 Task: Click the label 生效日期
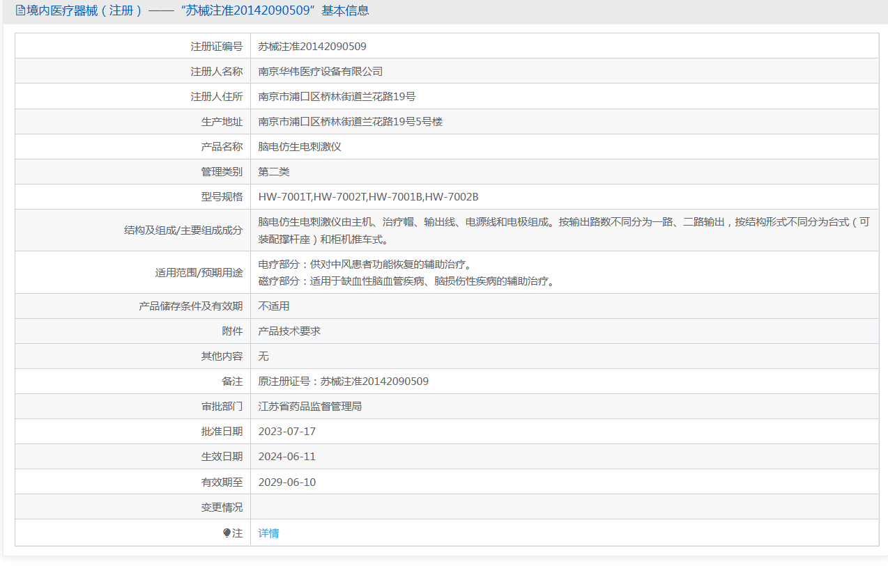[222, 457]
